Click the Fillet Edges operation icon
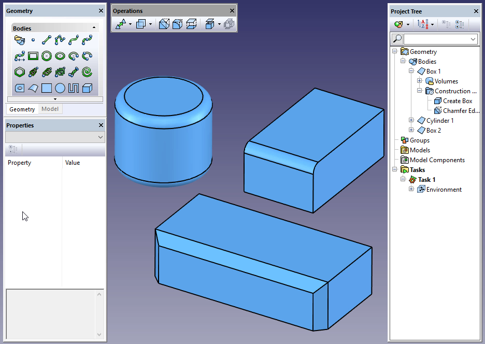This screenshot has height=344, width=485. coord(178,24)
